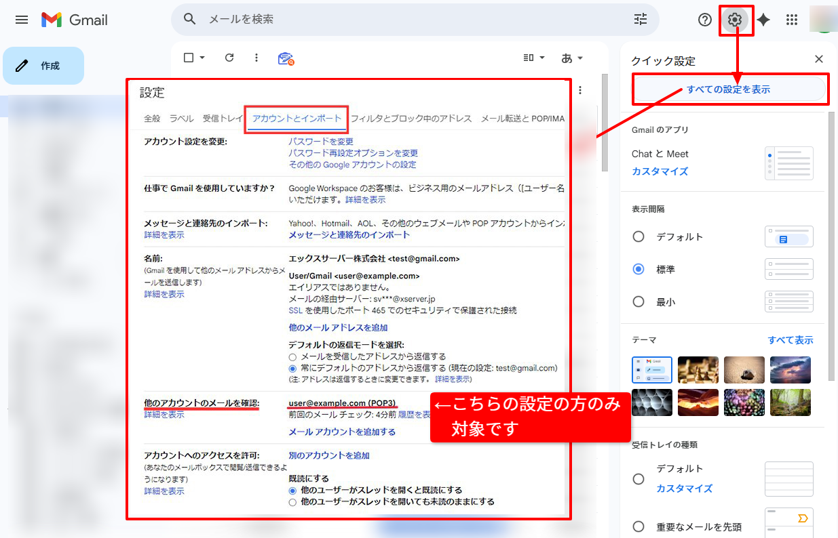Tick the select-all messages checkbox
Image resolution: width=838 pixels, height=538 pixels.
tap(189, 58)
